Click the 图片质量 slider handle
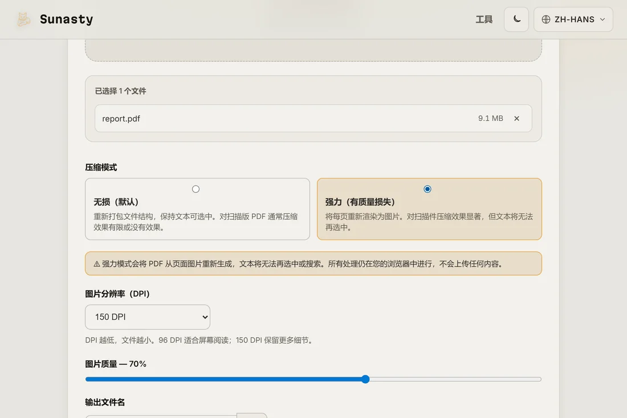 (x=365, y=379)
